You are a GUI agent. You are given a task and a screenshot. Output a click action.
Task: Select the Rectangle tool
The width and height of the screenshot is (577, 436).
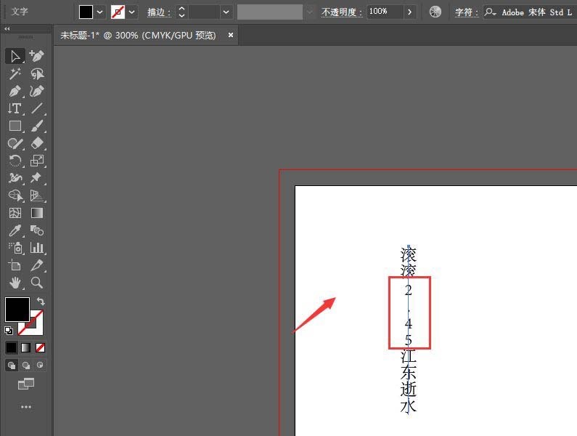[x=15, y=126]
